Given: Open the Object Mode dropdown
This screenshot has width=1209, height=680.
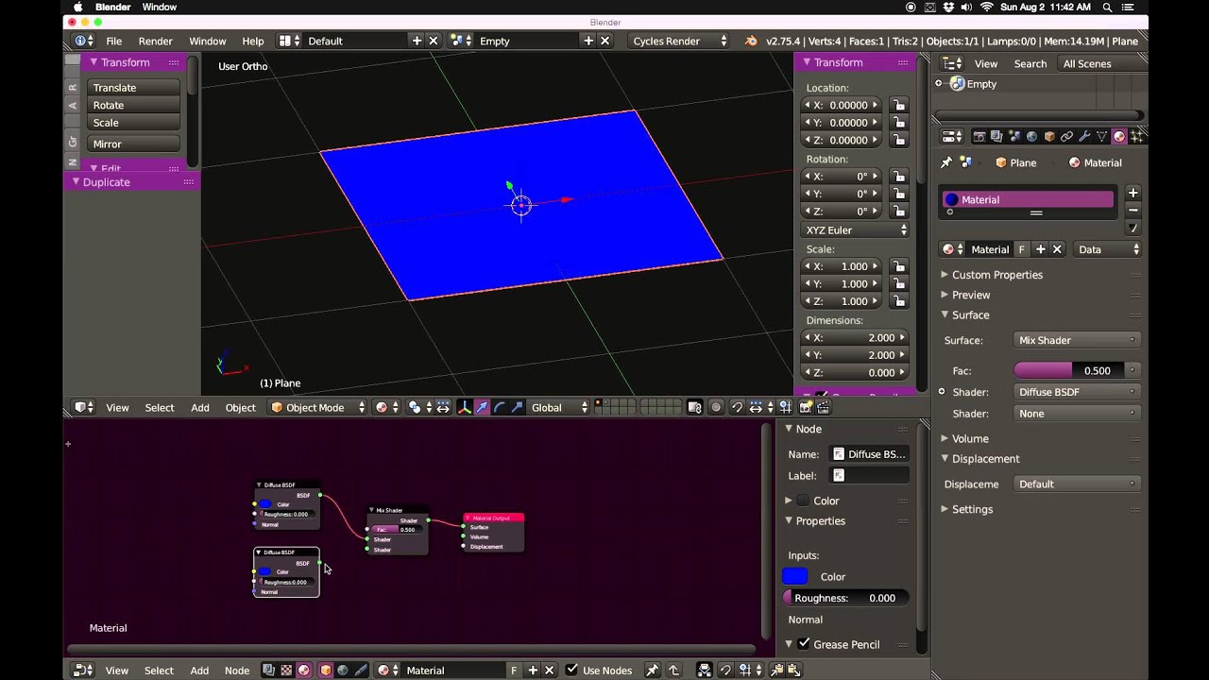Looking at the screenshot, I should click(x=318, y=407).
